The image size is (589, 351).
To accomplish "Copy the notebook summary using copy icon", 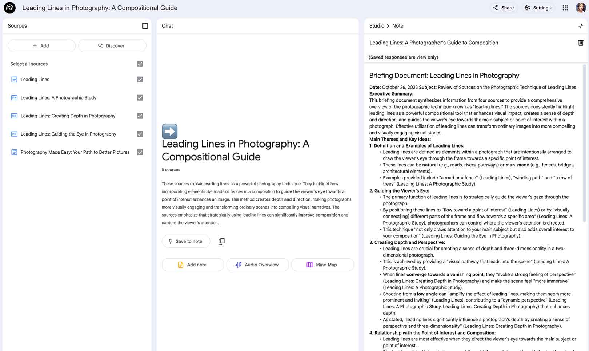I will click(x=222, y=241).
